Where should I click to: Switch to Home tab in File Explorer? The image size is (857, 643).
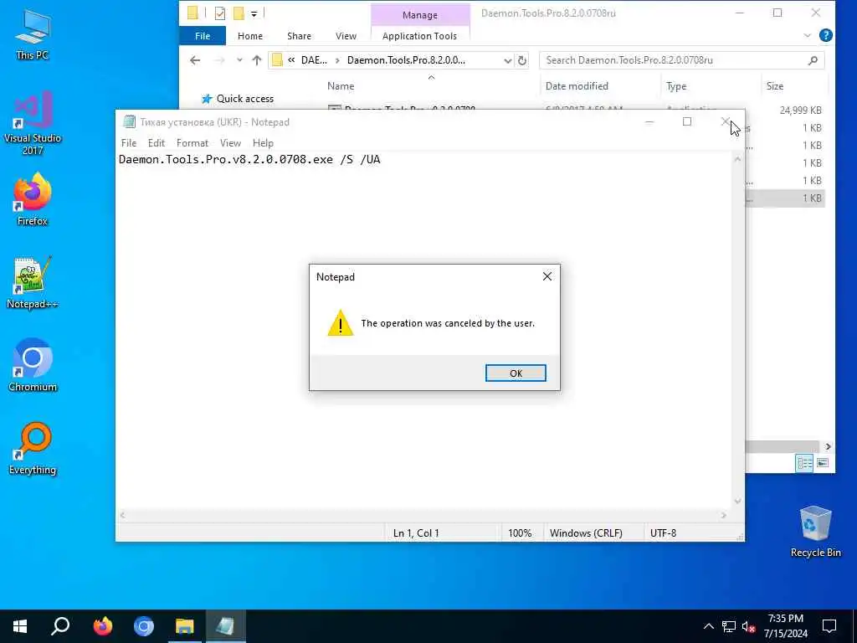tap(249, 36)
